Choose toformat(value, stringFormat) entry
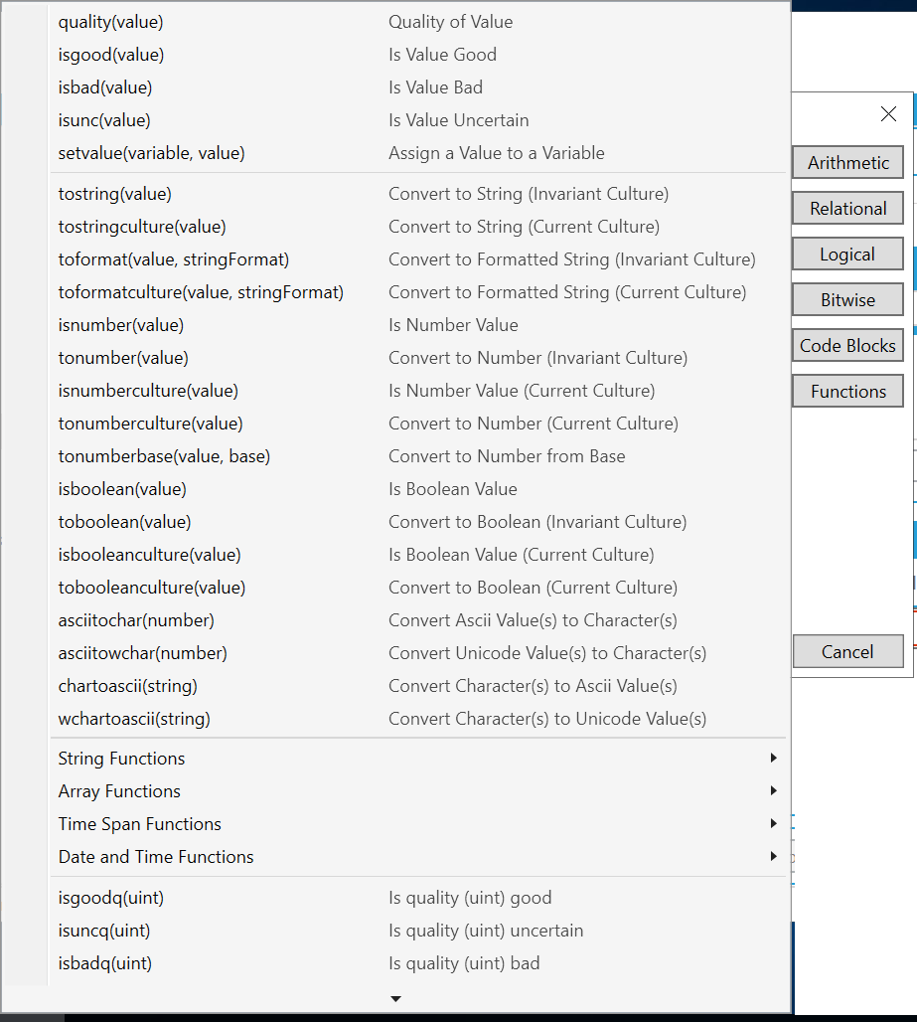 (174, 259)
